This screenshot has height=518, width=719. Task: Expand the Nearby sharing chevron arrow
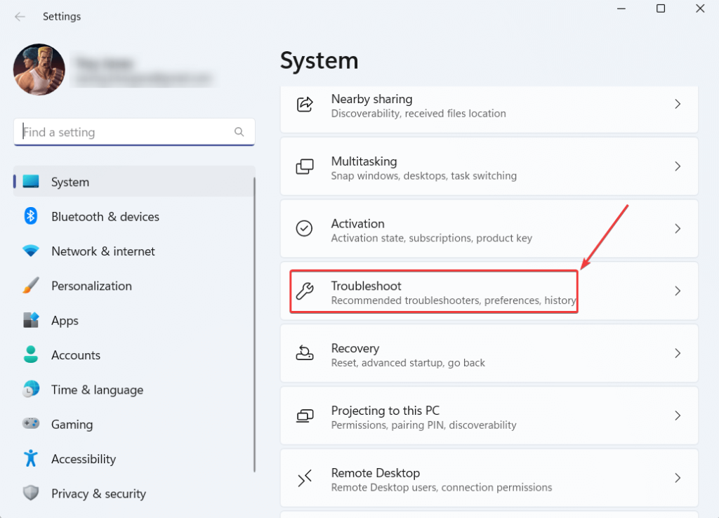point(678,104)
